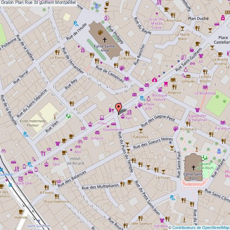Click the Affaire d'Or art palette icon
Viewport: 230px width, 230px height.
click(x=140, y=105)
